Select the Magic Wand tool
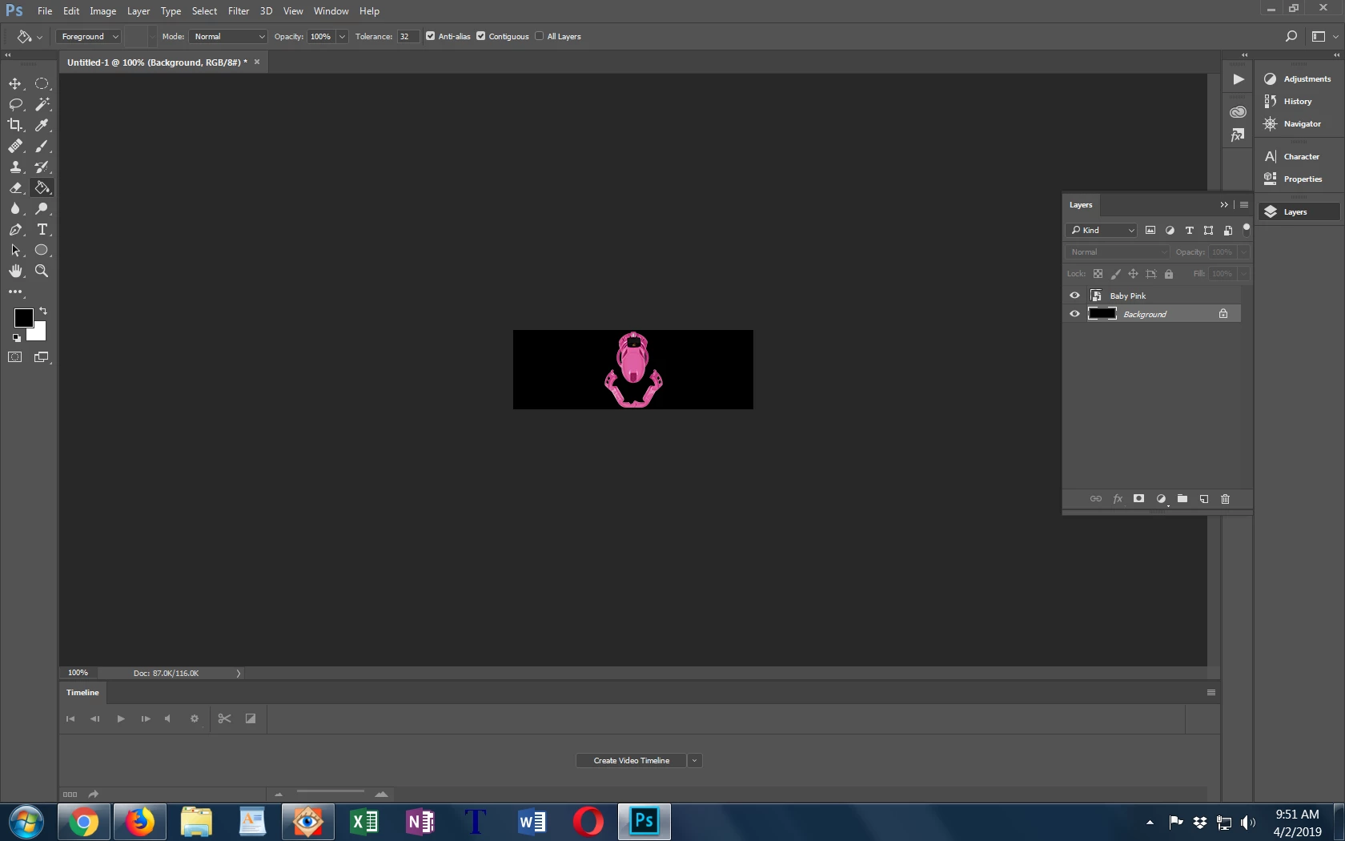The image size is (1345, 841). click(x=42, y=104)
